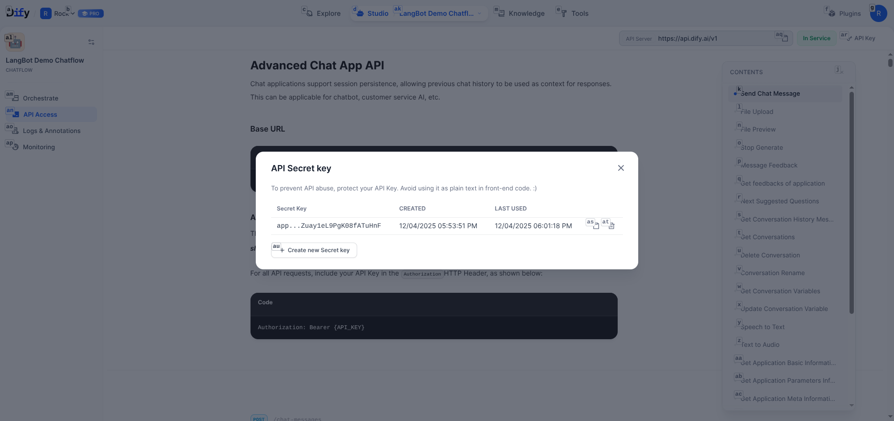
Task: Open the API Key button in header
Action: pyautogui.click(x=860, y=38)
